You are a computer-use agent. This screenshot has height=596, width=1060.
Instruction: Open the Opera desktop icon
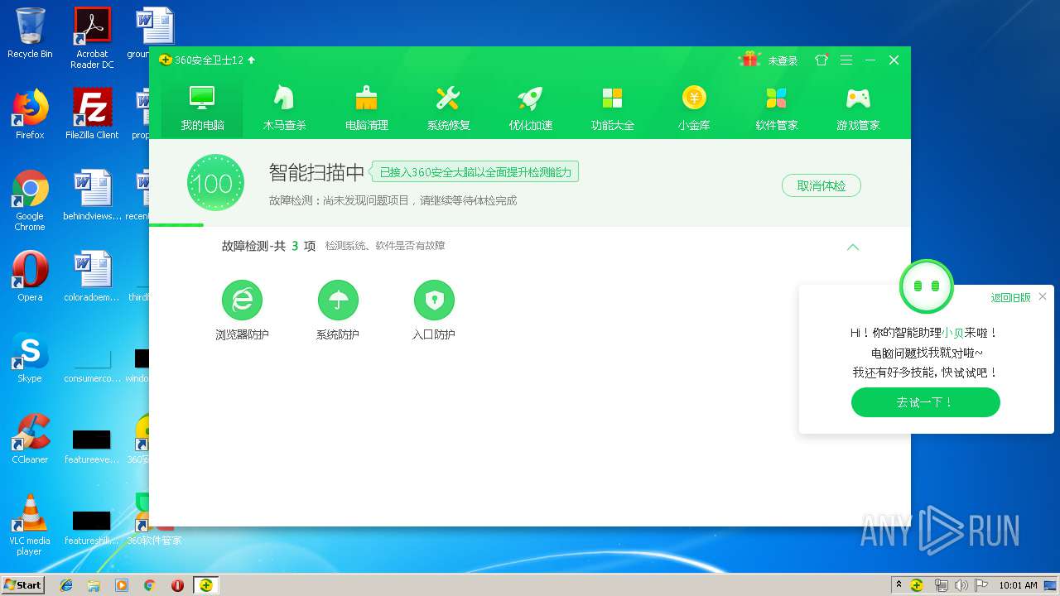[30, 276]
